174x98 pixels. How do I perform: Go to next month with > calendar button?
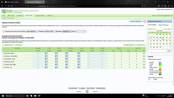164,29
